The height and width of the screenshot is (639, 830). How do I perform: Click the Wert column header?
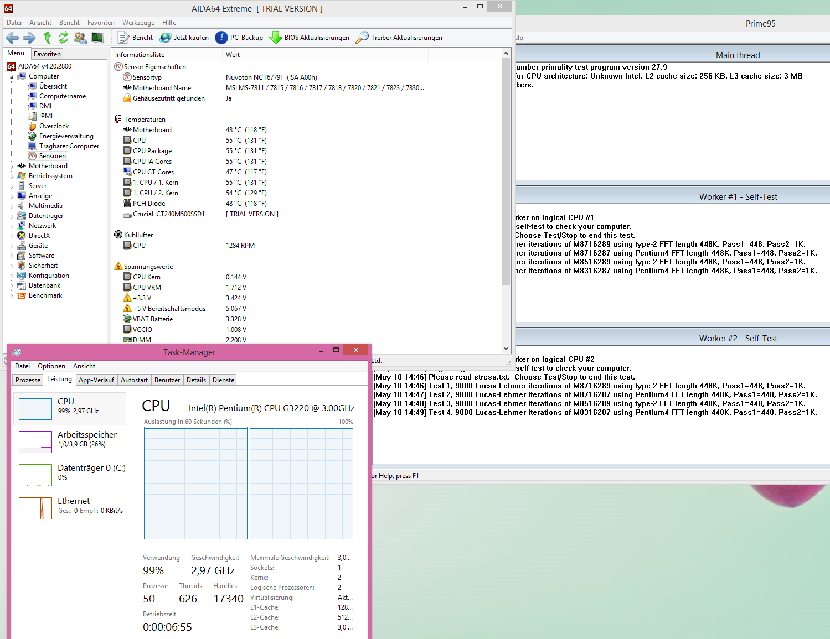point(325,55)
